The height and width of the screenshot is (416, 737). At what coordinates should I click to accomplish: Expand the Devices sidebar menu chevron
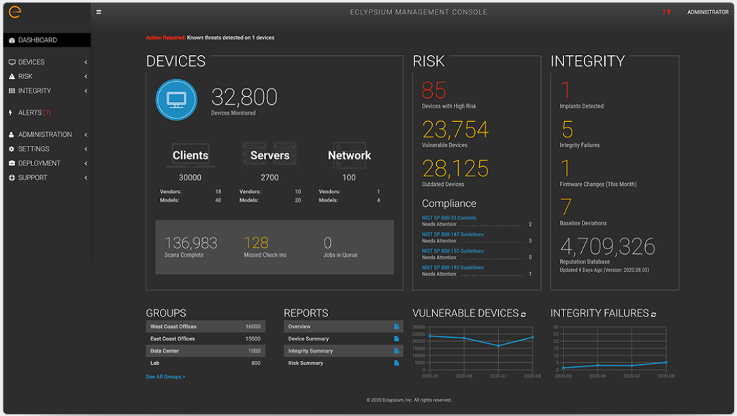(x=86, y=62)
